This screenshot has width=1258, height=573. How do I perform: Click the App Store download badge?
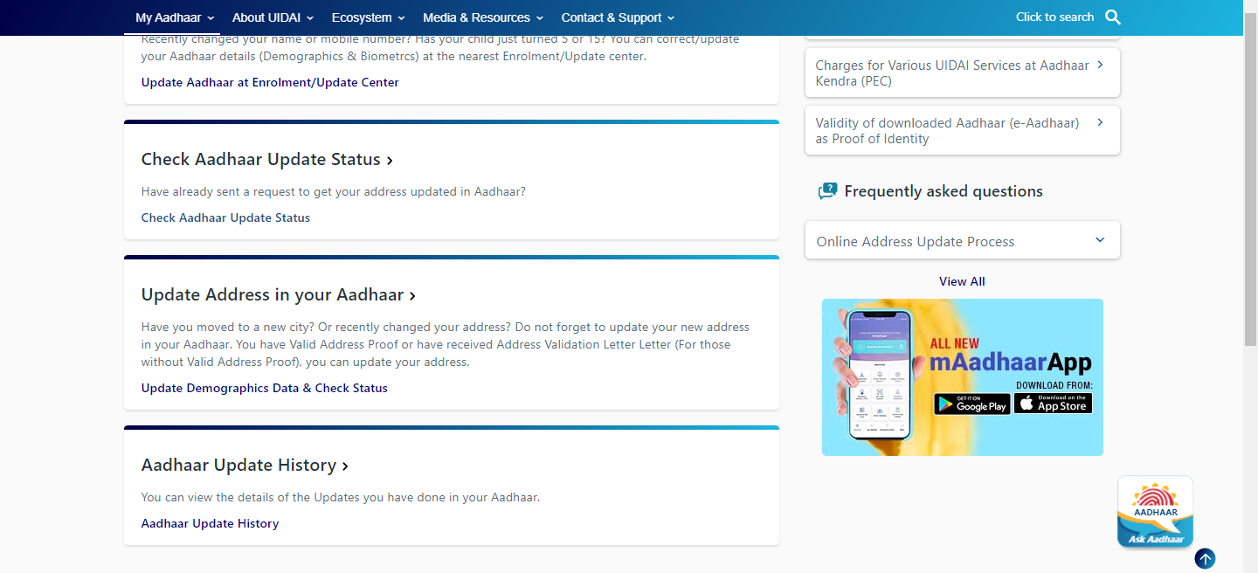1053,404
